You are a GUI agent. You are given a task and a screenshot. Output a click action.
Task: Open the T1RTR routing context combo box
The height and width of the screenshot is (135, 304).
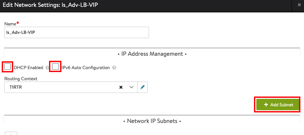point(71,87)
